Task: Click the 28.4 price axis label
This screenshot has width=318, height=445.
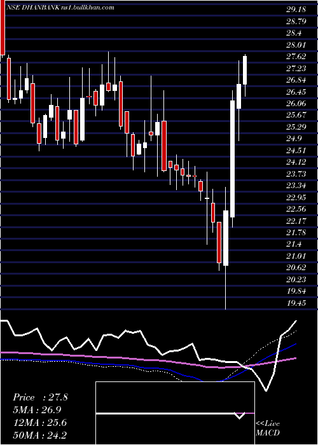Action: [x=294, y=33]
